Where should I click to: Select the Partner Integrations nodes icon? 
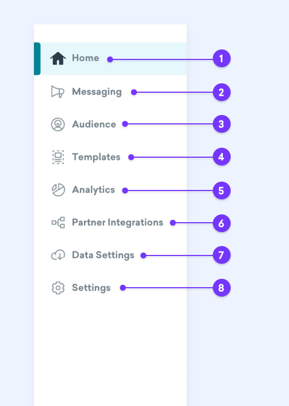58,222
